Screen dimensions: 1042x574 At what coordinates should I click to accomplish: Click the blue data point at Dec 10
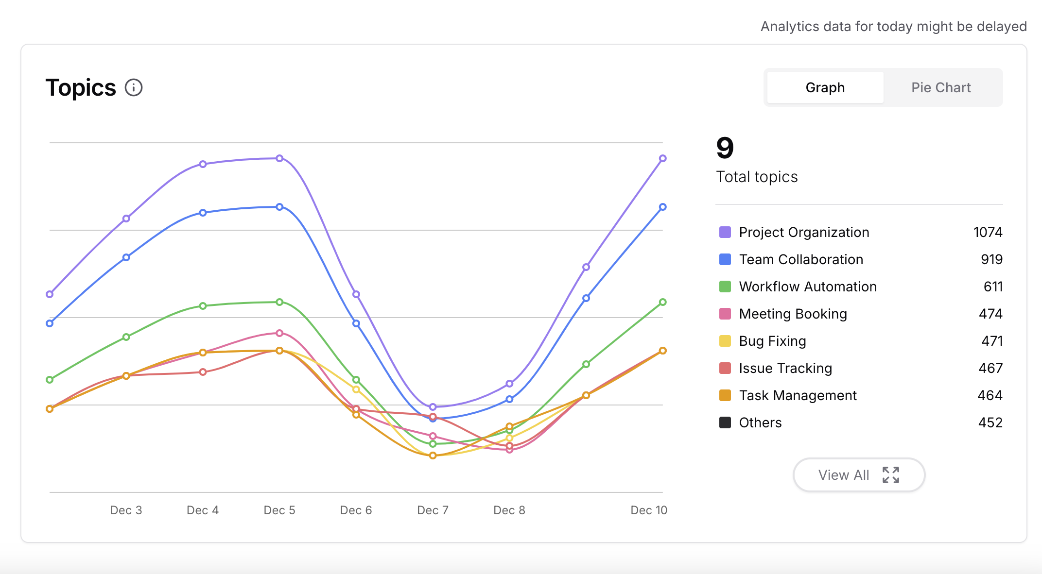[662, 207]
